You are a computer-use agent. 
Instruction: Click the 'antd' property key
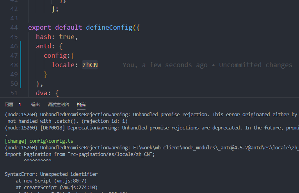(44, 46)
